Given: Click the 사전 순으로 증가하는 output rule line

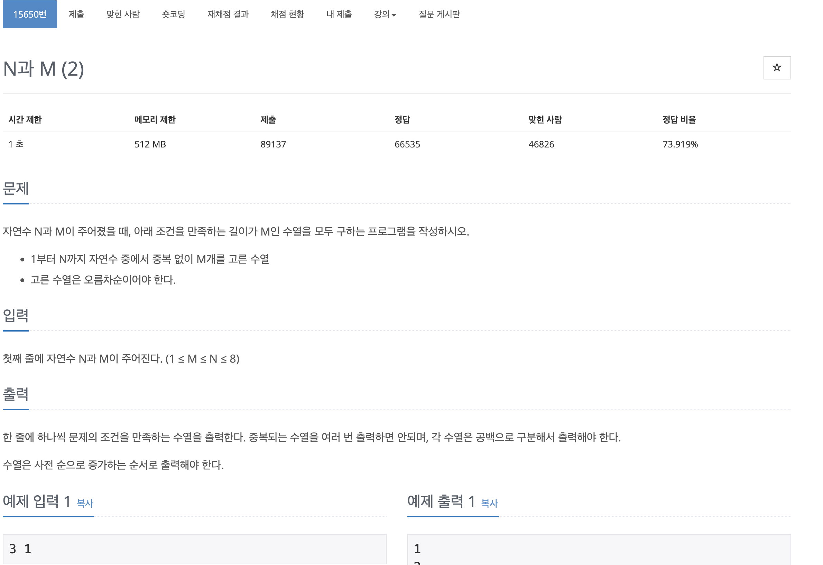Looking at the screenshot, I should click(113, 465).
